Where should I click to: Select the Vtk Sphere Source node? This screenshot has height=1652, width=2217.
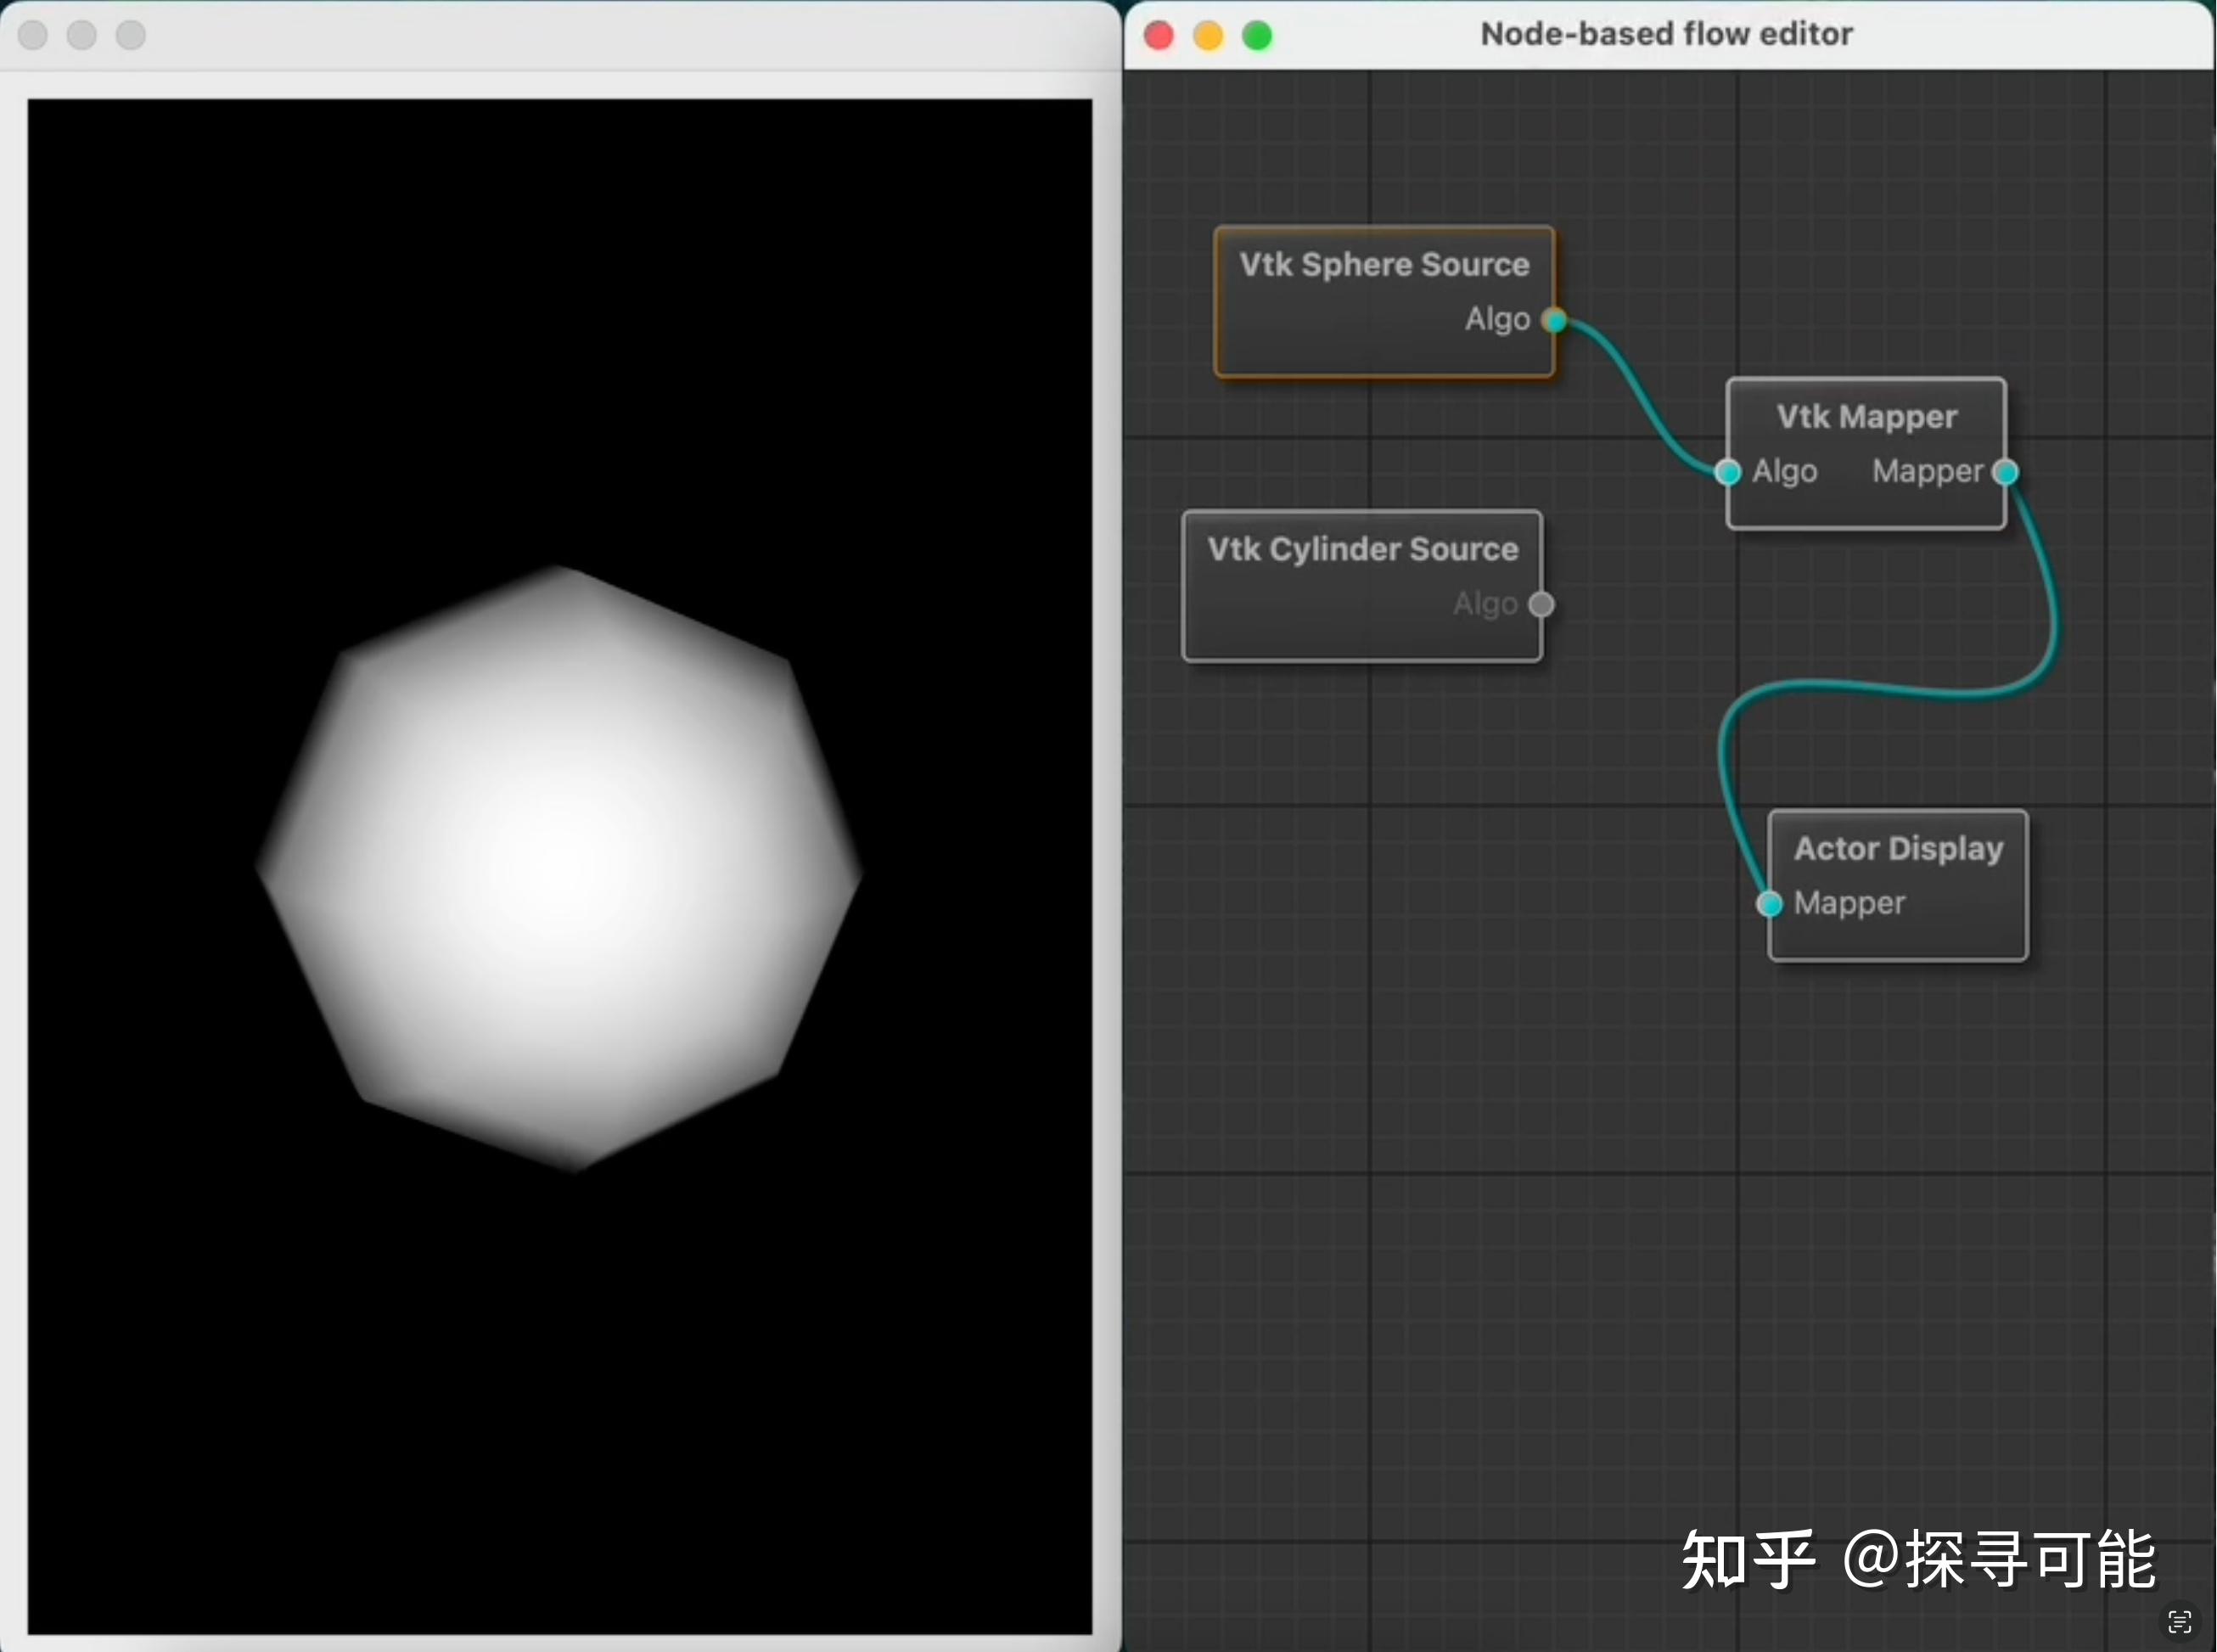tap(1384, 264)
